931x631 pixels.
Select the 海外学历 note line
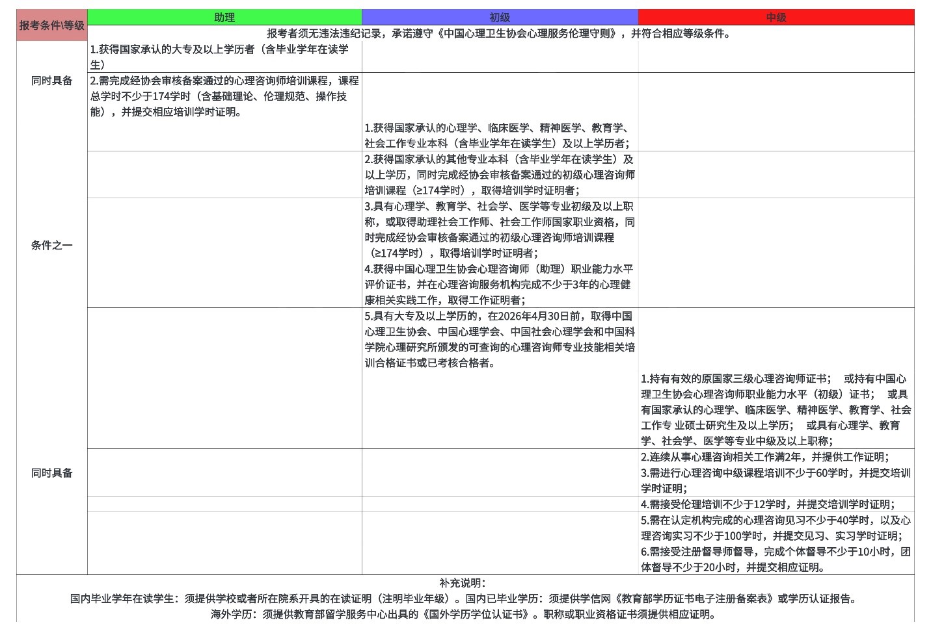(x=464, y=614)
